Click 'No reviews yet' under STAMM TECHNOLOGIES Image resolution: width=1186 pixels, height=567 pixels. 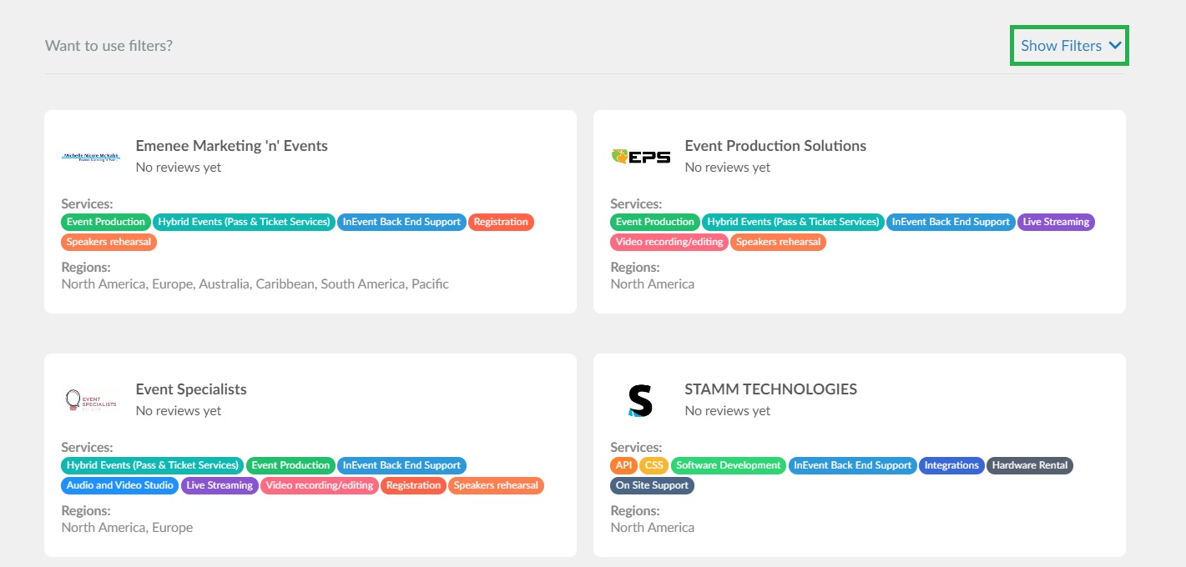(728, 411)
